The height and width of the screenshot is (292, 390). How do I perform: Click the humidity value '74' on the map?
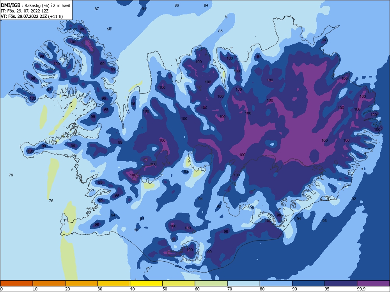pyautogui.click(x=66, y=220)
